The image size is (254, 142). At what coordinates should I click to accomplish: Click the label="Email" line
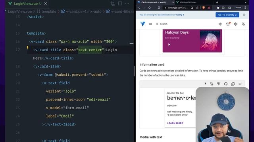60,116
